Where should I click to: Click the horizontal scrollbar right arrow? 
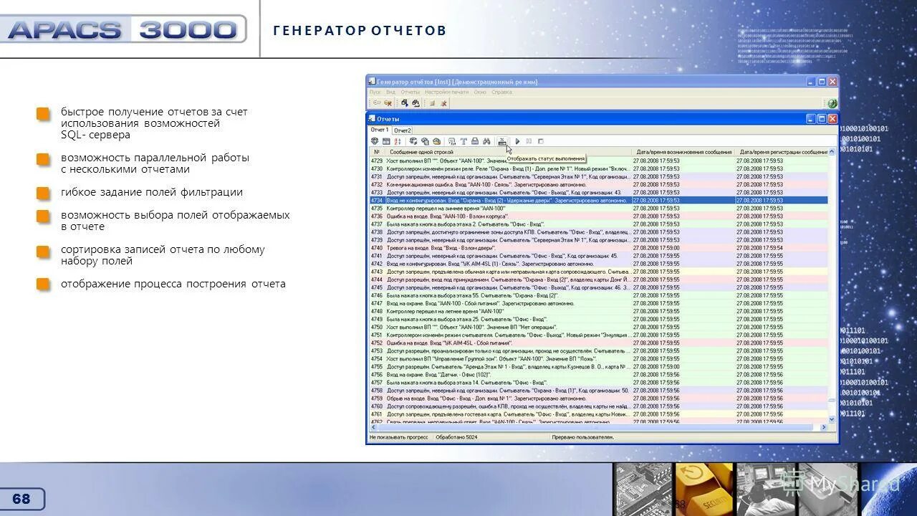(824, 427)
